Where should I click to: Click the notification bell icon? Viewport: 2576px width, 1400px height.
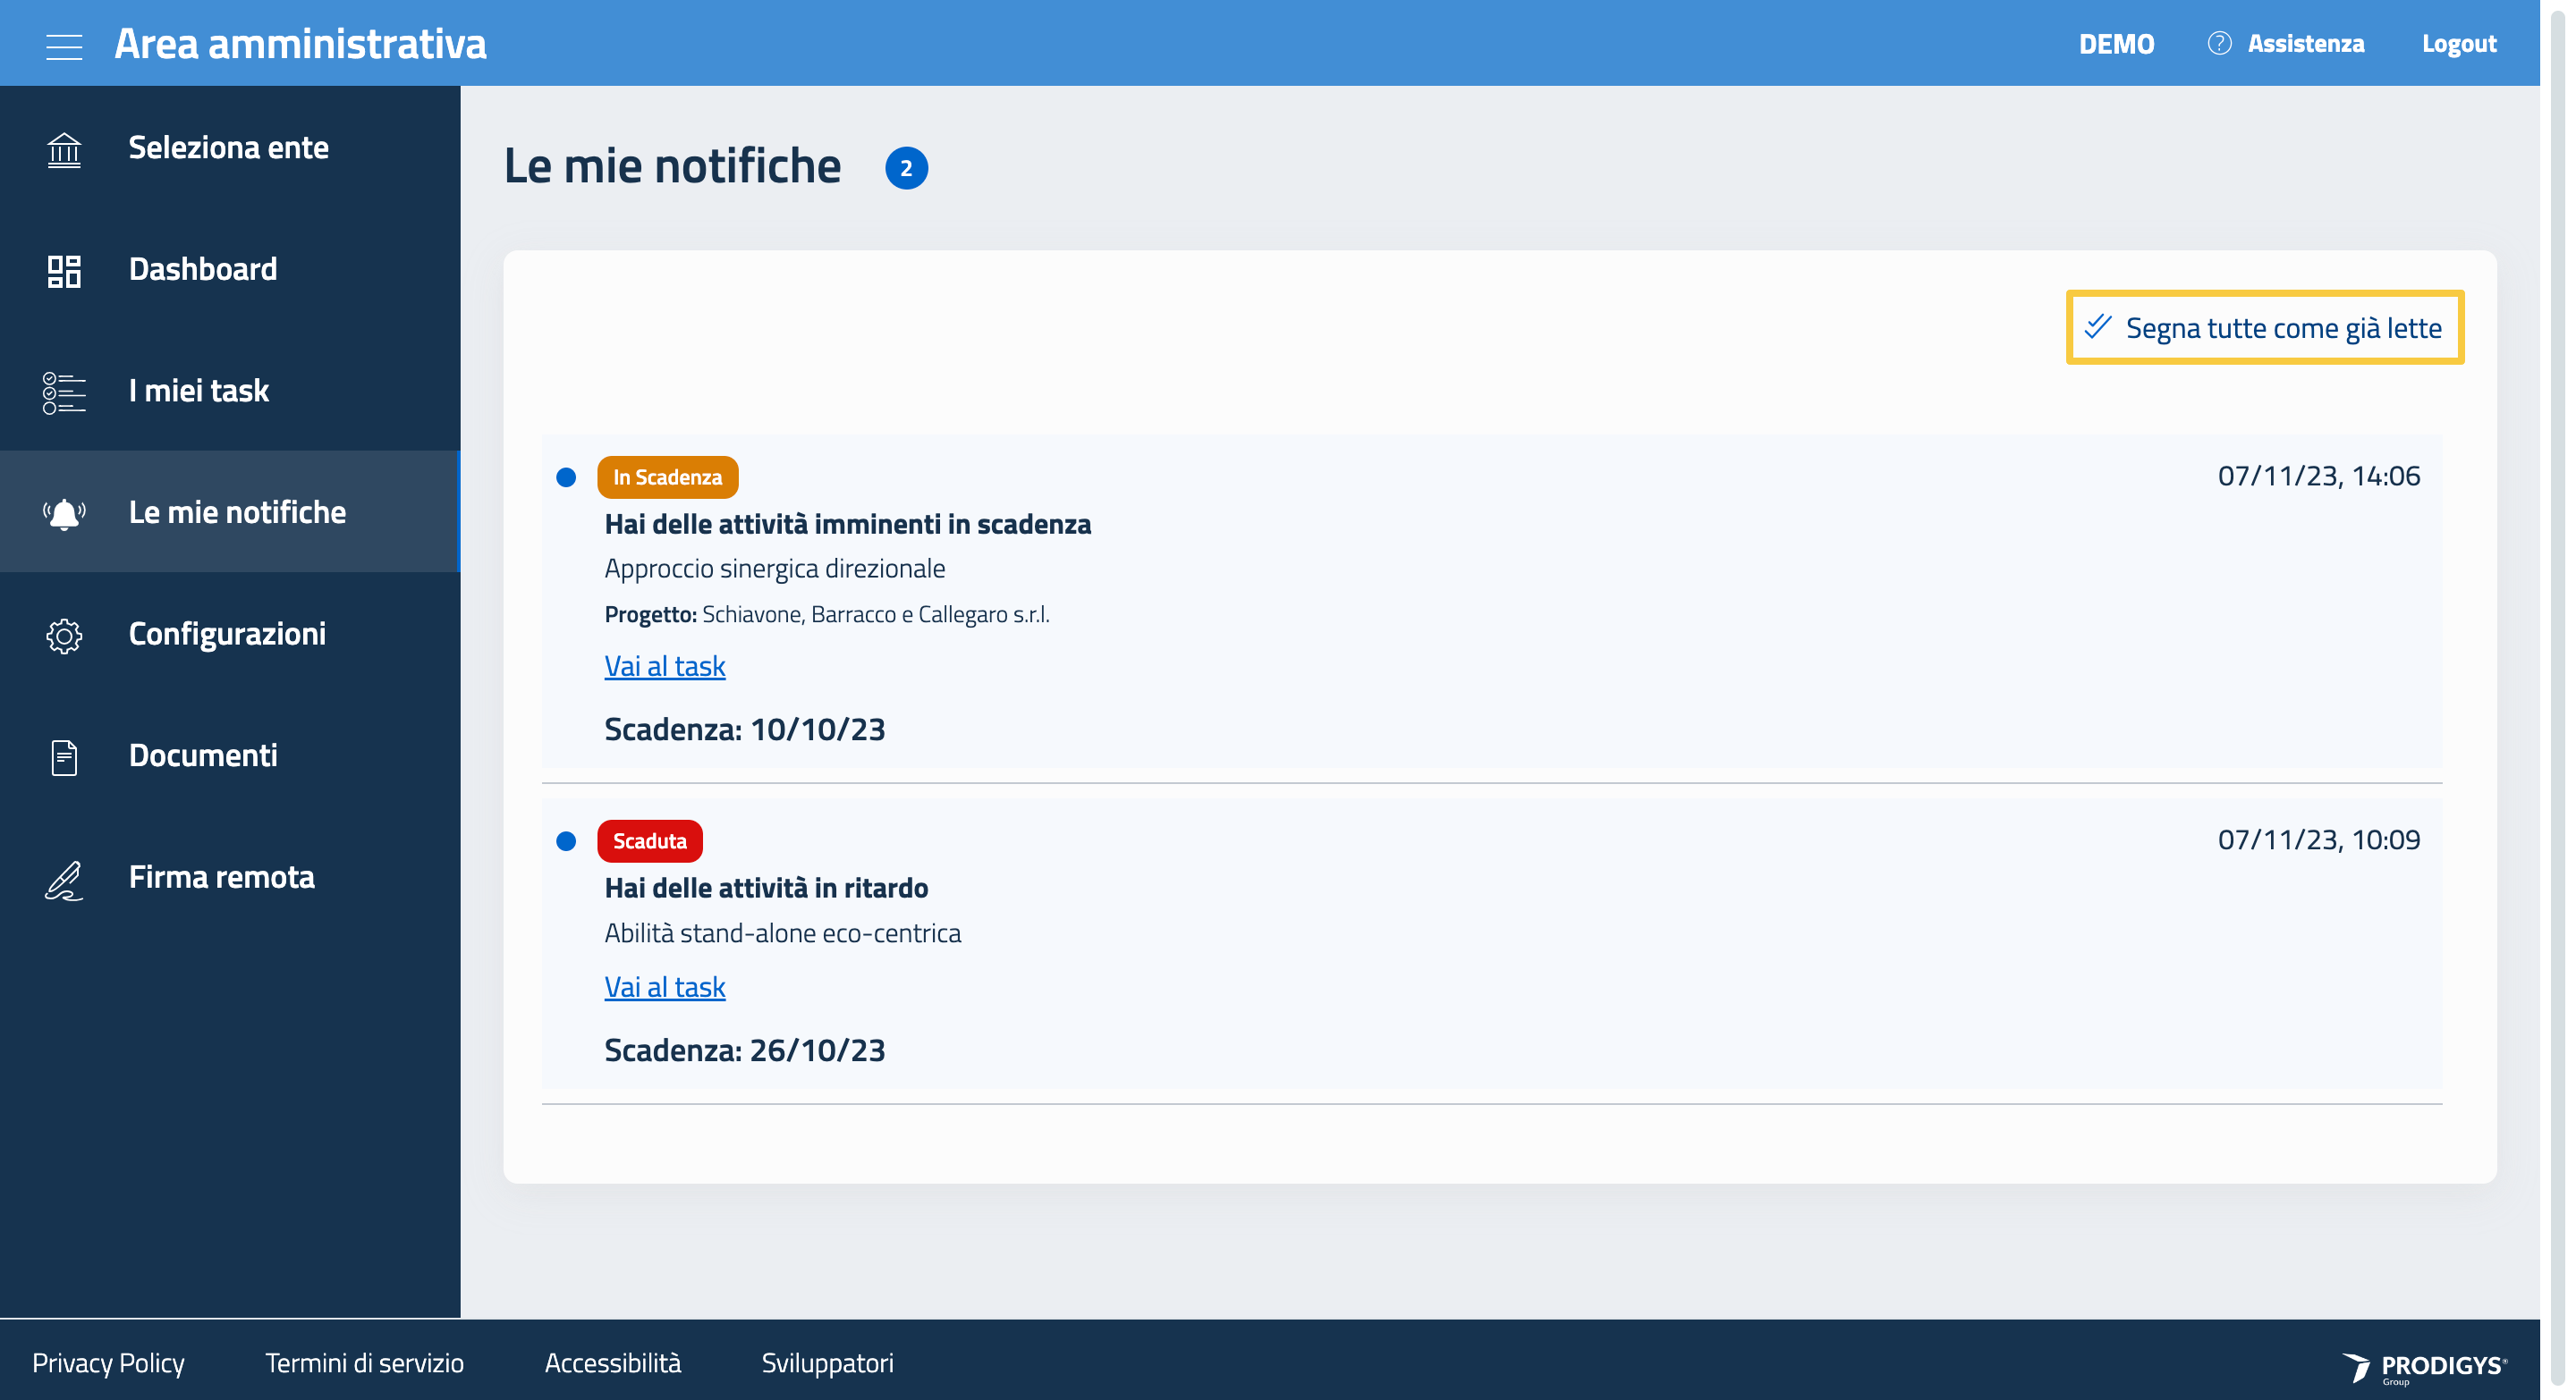(x=64, y=514)
